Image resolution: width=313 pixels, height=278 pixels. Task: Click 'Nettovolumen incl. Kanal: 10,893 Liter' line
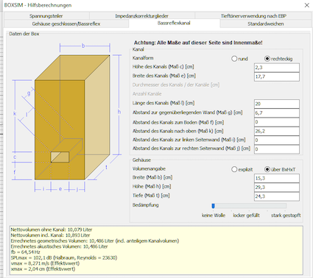click(x=50, y=235)
